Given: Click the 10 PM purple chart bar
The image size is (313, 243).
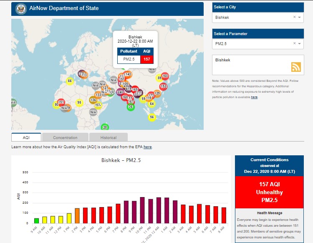Looking at the screenshot, I should pos(142,210).
